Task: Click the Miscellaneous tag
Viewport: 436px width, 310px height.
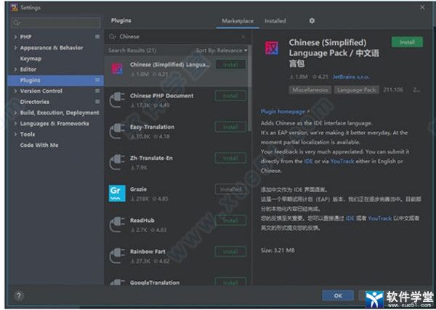Action: tap(310, 90)
